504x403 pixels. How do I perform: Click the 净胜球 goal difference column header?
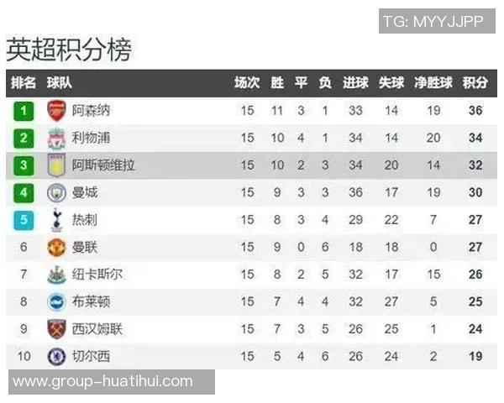[433, 83]
